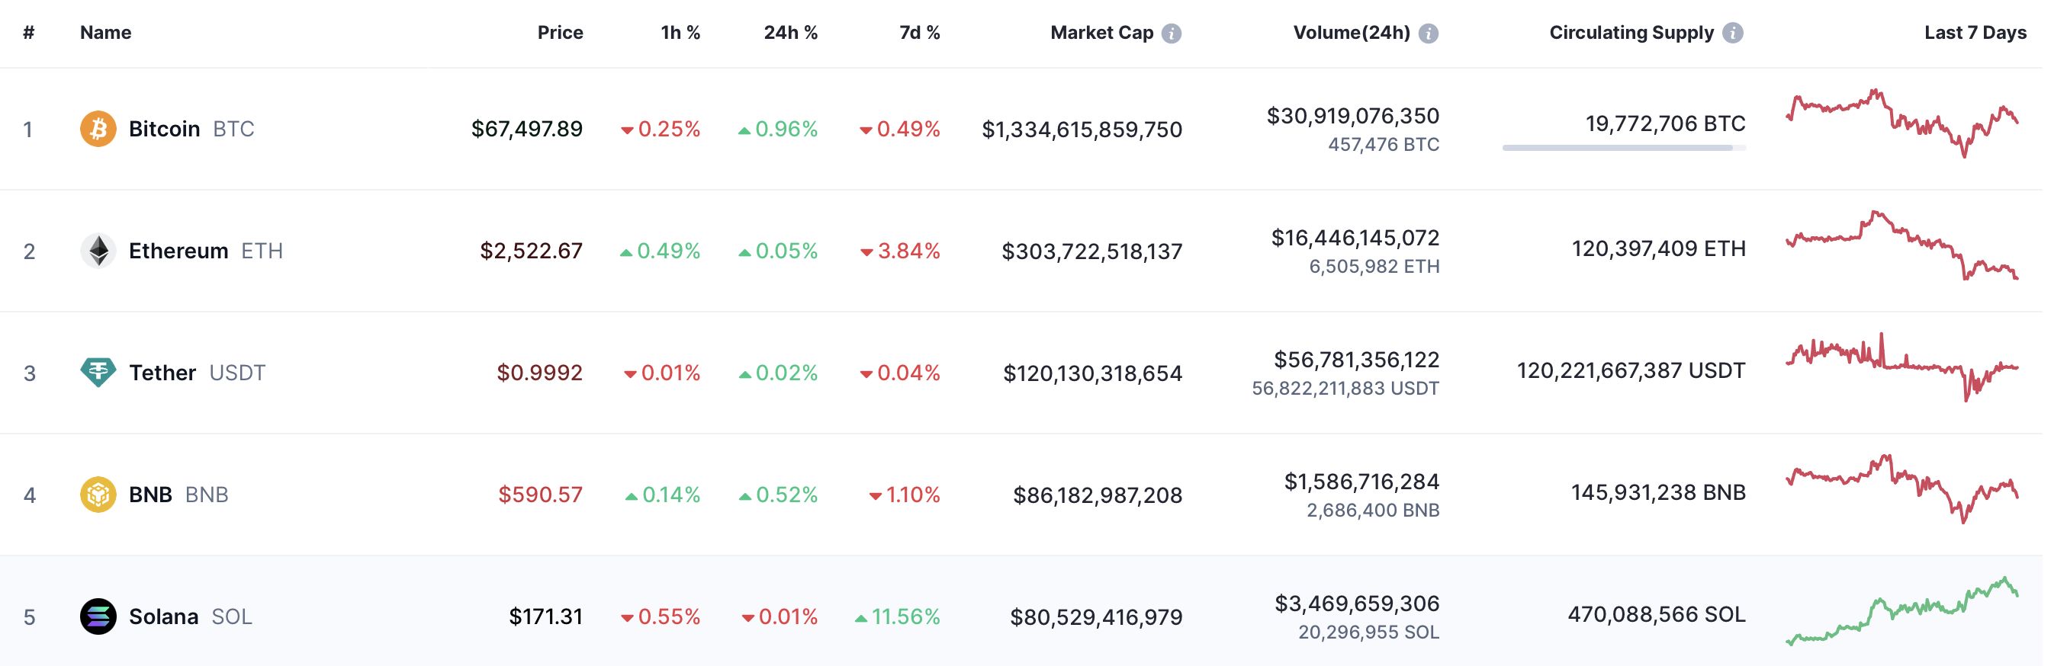Sort by the 24h % column header

(x=789, y=33)
